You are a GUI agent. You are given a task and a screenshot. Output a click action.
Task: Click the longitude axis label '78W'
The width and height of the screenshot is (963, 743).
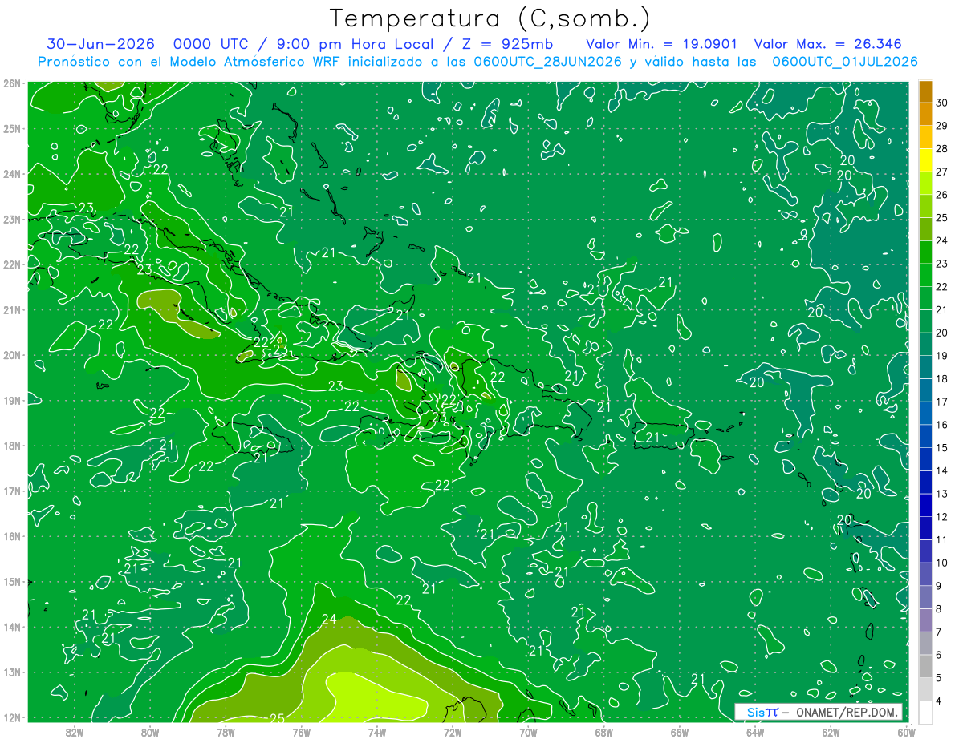226,733
